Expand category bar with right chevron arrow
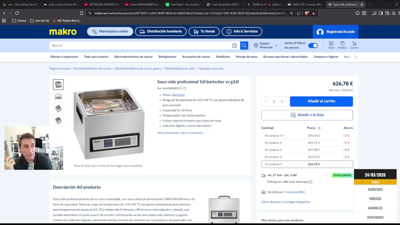Viewport: 400px width, 225px height. [x=355, y=57]
